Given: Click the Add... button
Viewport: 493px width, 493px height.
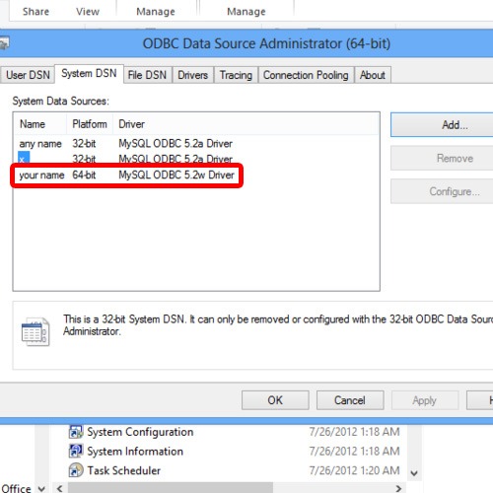Looking at the screenshot, I should pyautogui.click(x=442, y=125).
